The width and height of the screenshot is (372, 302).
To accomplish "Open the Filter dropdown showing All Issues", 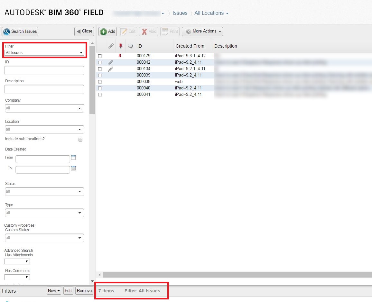I will click(44, 52).
